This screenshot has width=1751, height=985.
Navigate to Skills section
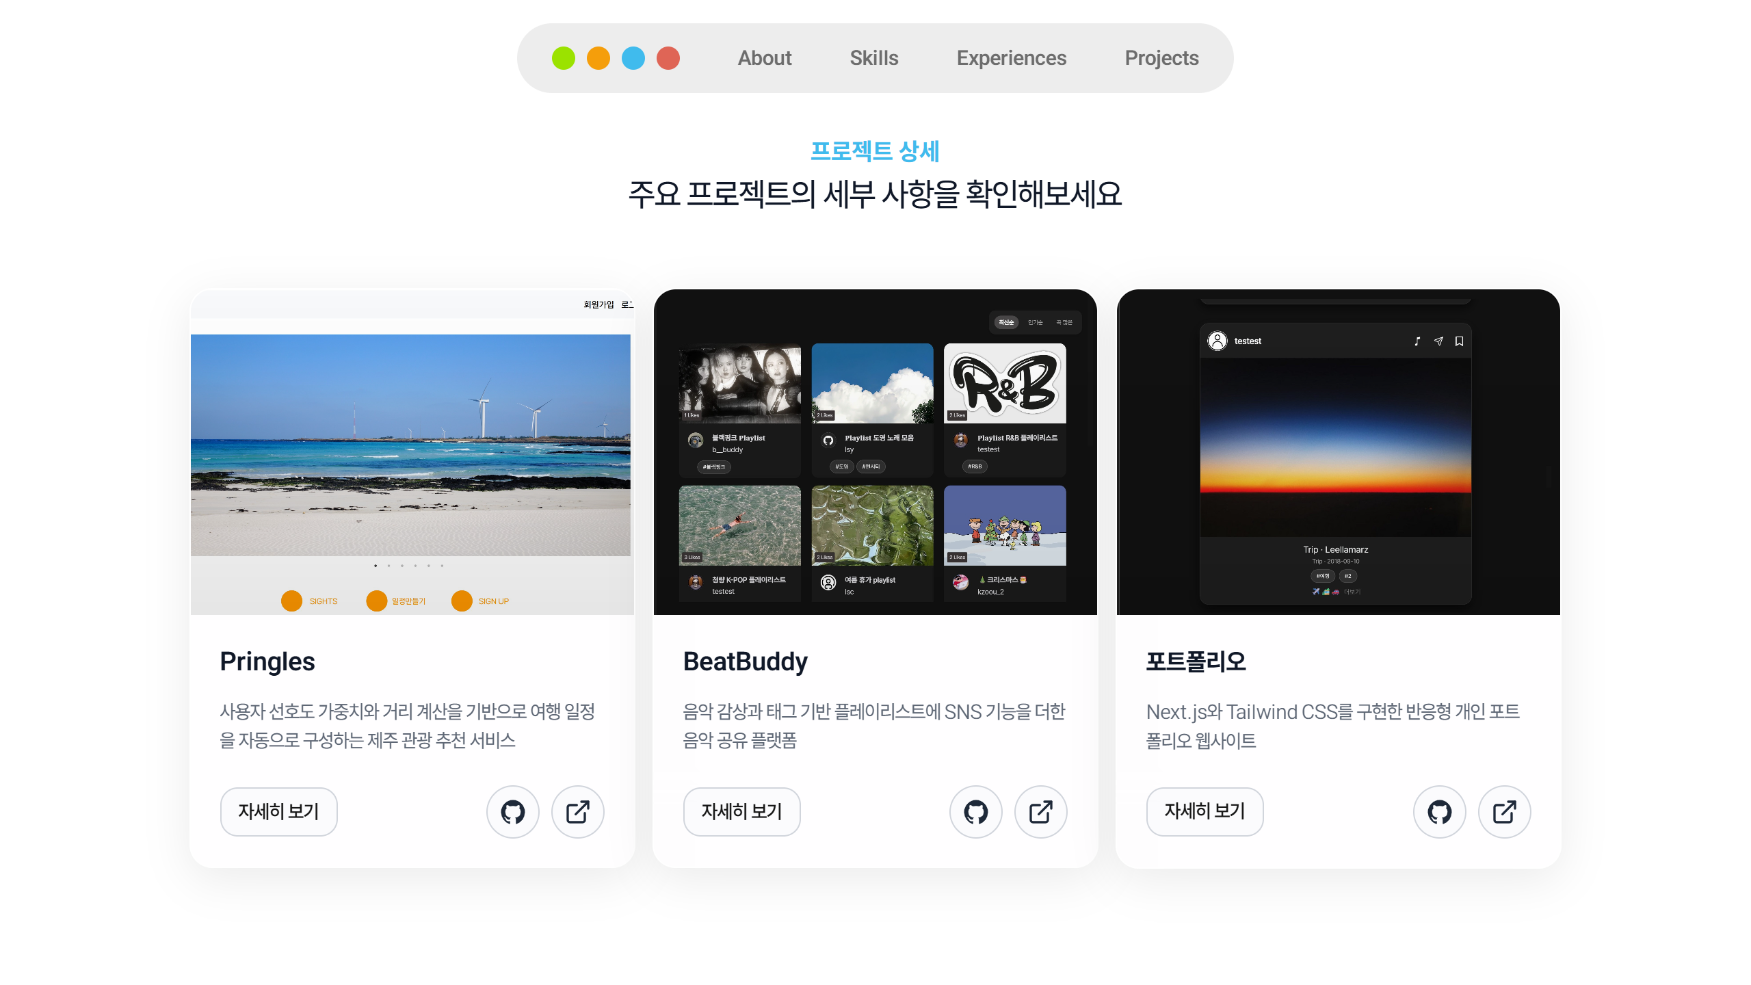[873, 58]
